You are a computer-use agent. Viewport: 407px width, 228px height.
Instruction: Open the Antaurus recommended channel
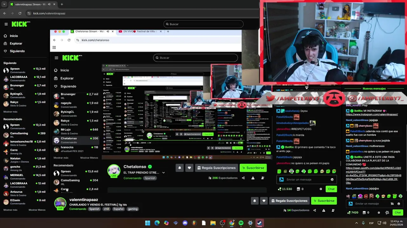click(24, 193)
